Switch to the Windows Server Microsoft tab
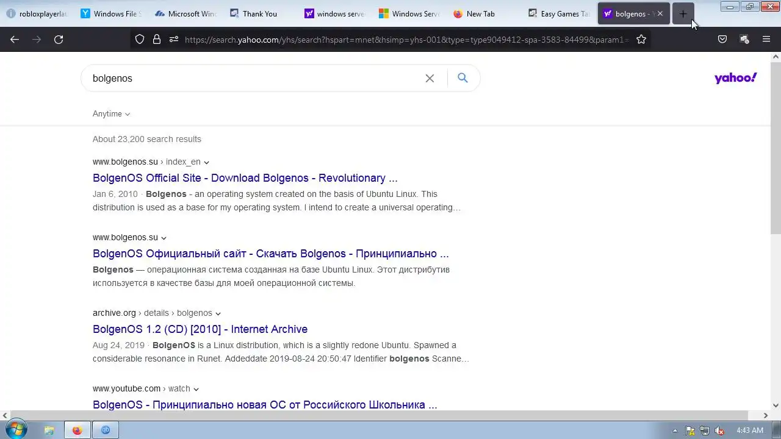Screen dimensions: 781x439 [409, 13]
